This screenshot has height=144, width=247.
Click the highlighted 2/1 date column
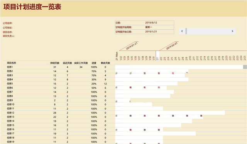pos(157,56)
